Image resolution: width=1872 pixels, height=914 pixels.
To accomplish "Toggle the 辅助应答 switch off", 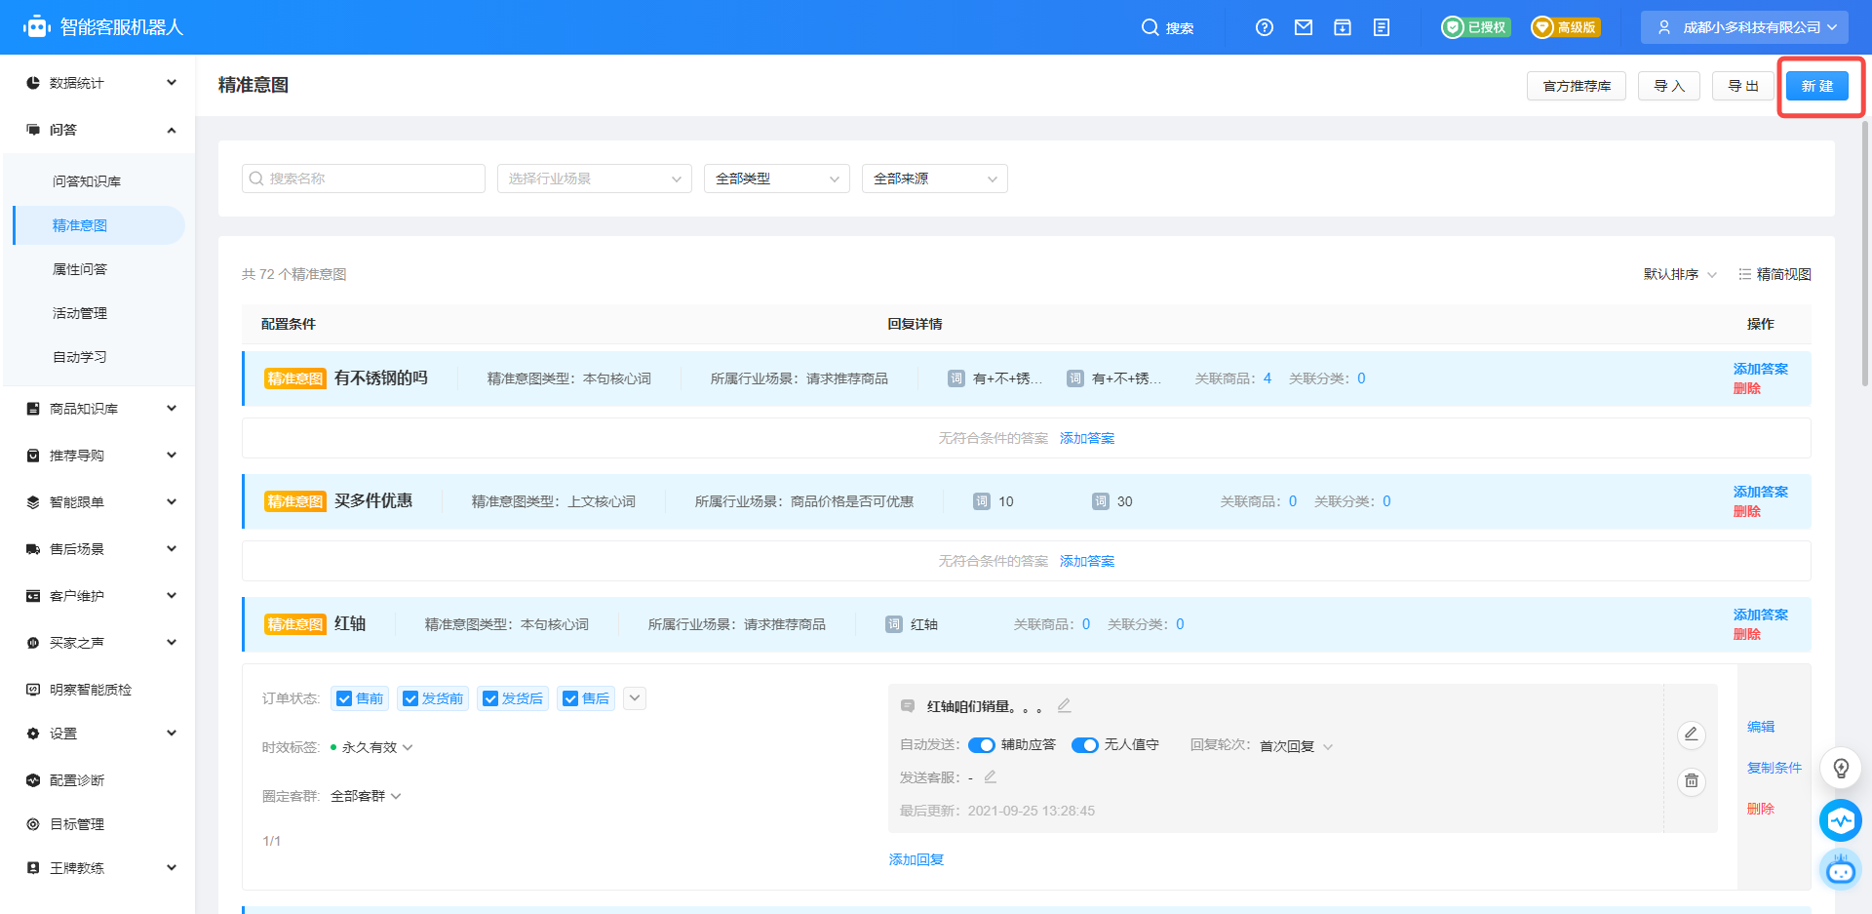I will click(x=981, y=745).
